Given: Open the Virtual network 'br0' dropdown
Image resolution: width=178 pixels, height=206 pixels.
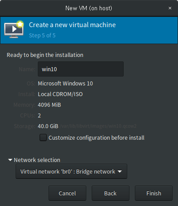Looking at the screenshot, I should tap(71, 171).
